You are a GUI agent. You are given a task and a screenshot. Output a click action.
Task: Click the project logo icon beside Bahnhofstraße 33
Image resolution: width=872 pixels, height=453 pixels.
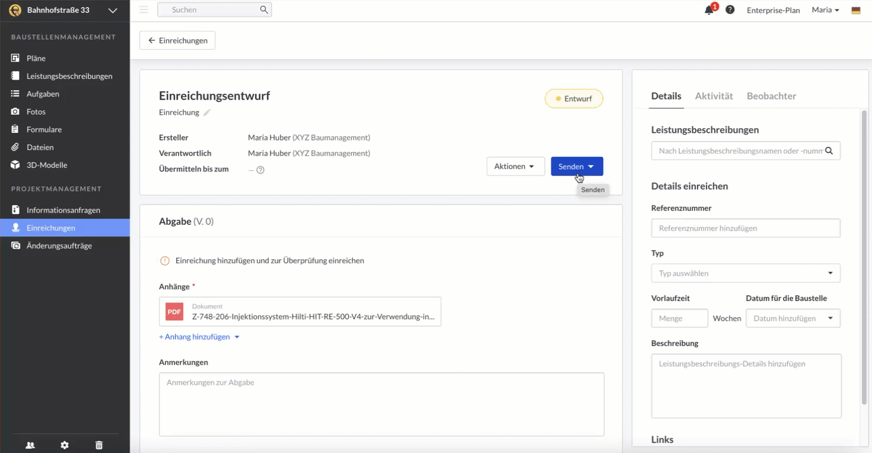[15, 10]
